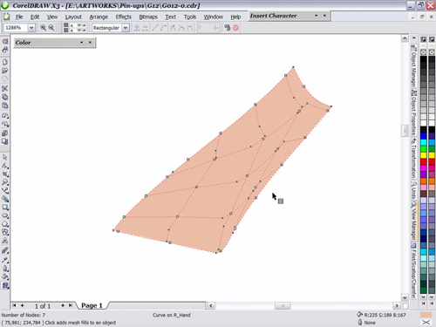Select the Shape tool

[x=5, y=166]
